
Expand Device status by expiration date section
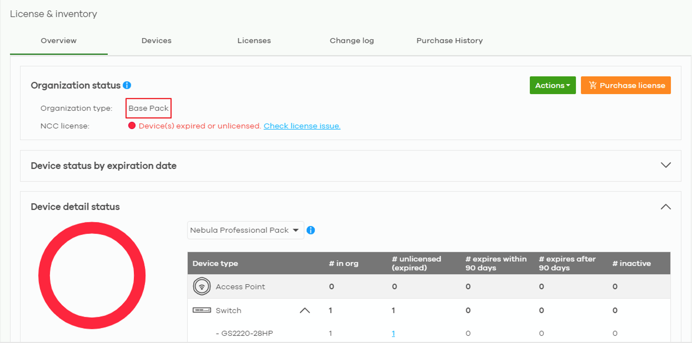666,165
